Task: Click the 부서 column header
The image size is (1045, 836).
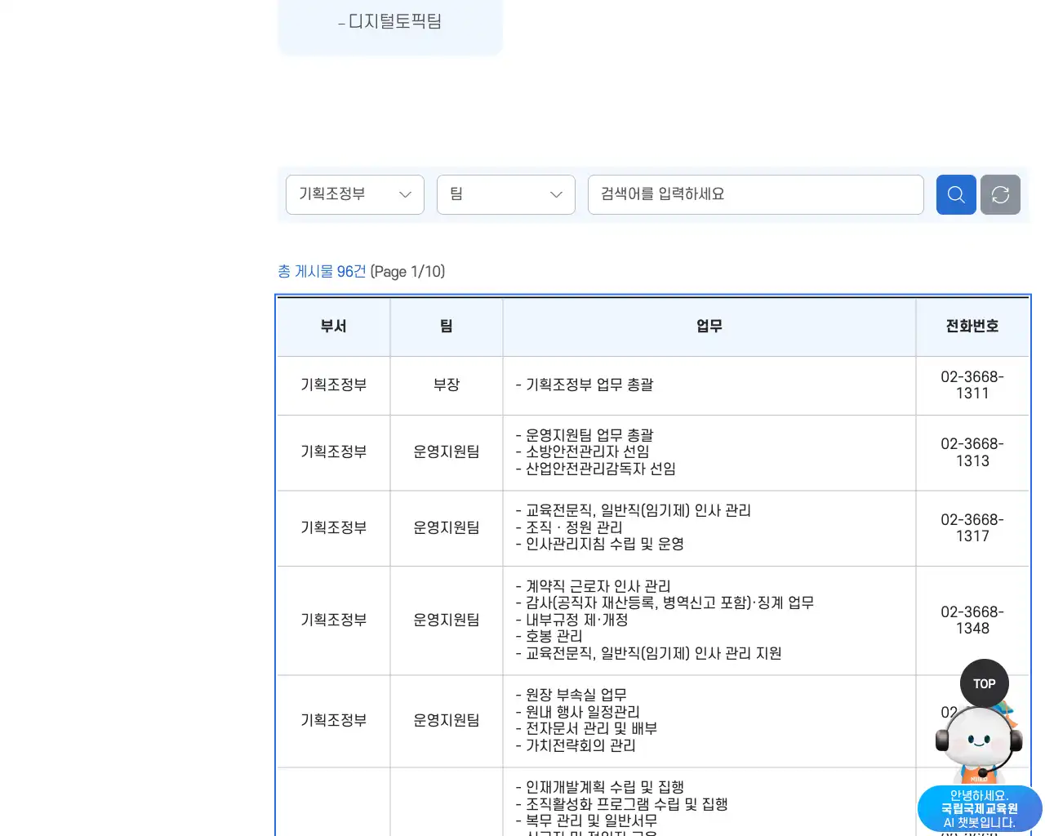Action: point(333,327)
